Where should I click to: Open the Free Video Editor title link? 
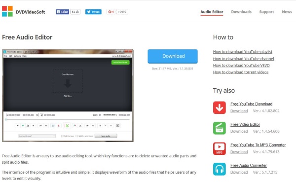click(x=245, y=124)
